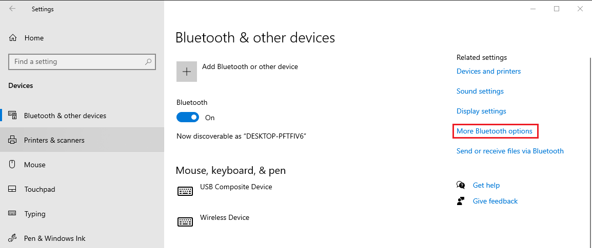
Task: Open Printers & scanners section
Action: (x=54, y=140)
